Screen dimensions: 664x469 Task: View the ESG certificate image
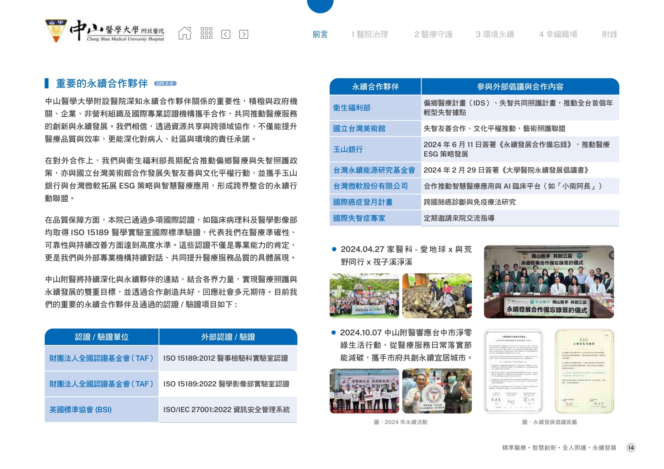click(584, 371)
